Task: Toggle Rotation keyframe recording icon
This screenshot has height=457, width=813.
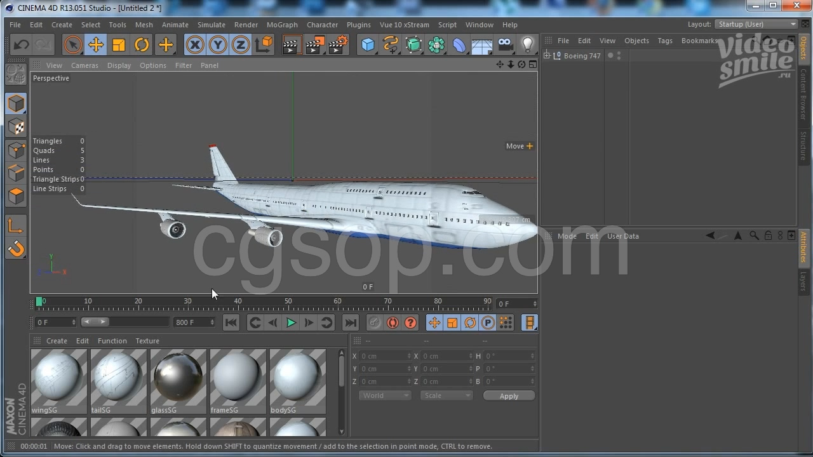Action: point(470,322)
